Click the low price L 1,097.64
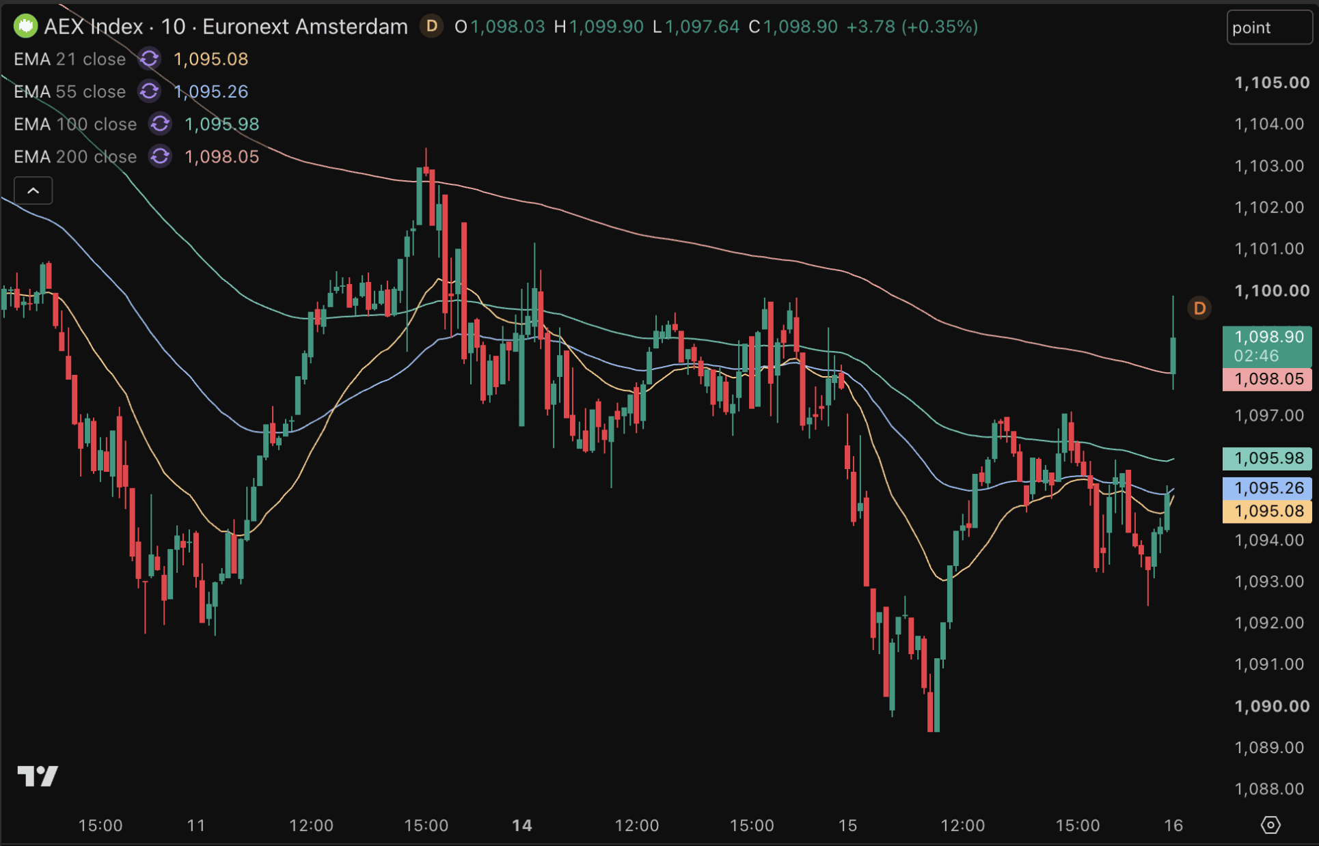 tap(696, 27)
